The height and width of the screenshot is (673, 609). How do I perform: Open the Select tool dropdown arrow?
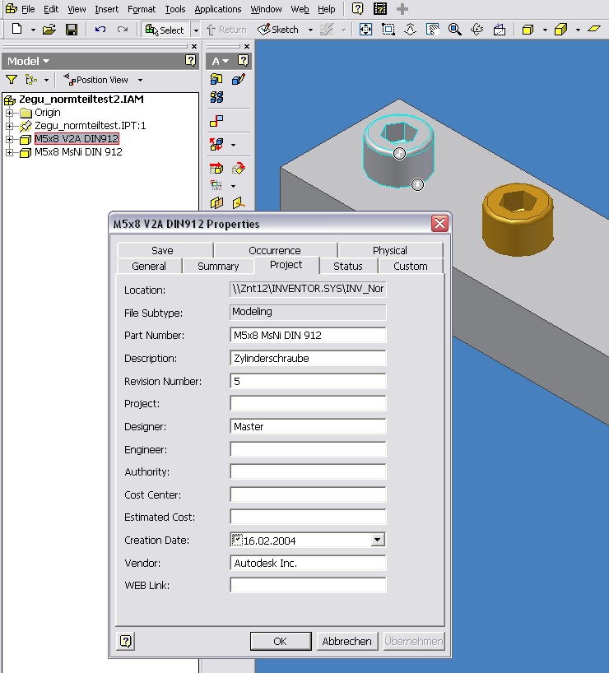click(x=196, y=30)
